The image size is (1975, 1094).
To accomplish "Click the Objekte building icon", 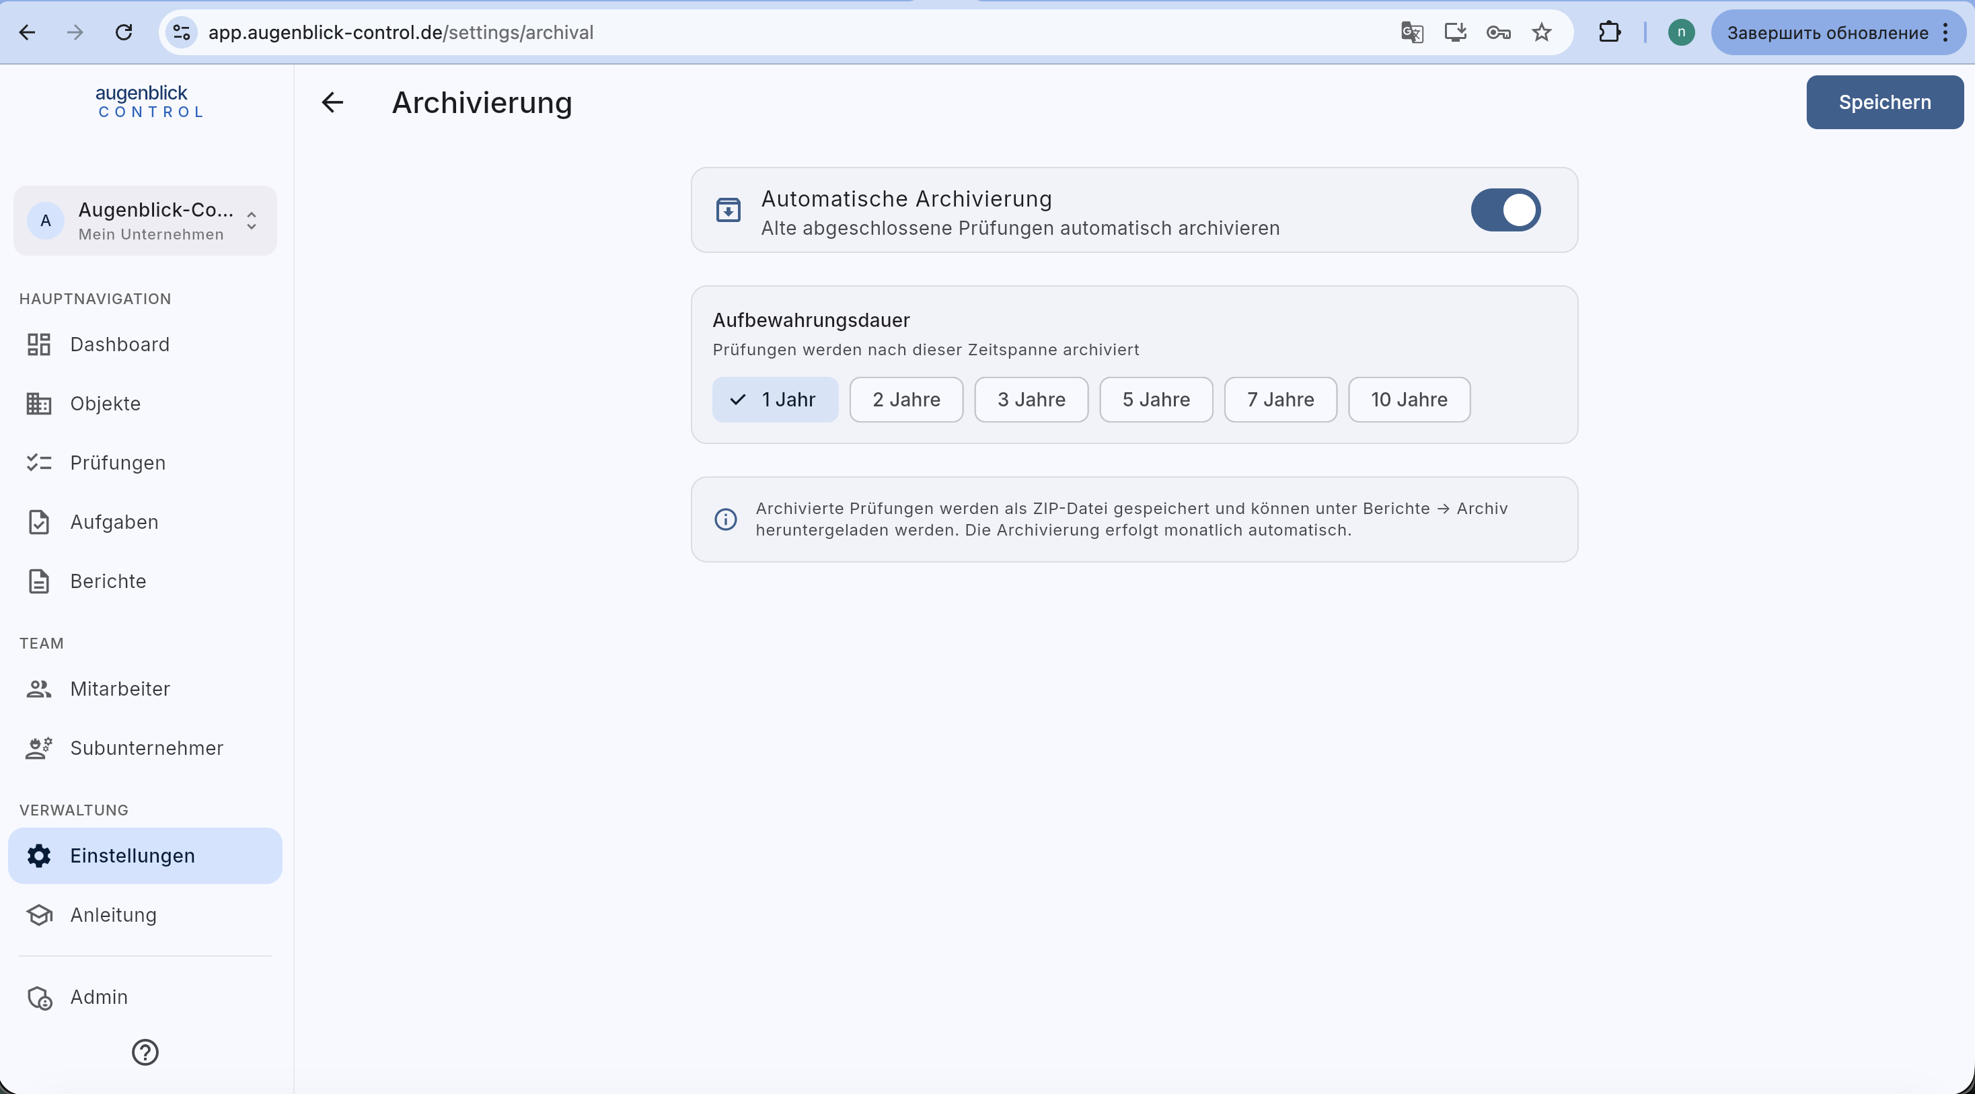I will click(x=38, y=403).
